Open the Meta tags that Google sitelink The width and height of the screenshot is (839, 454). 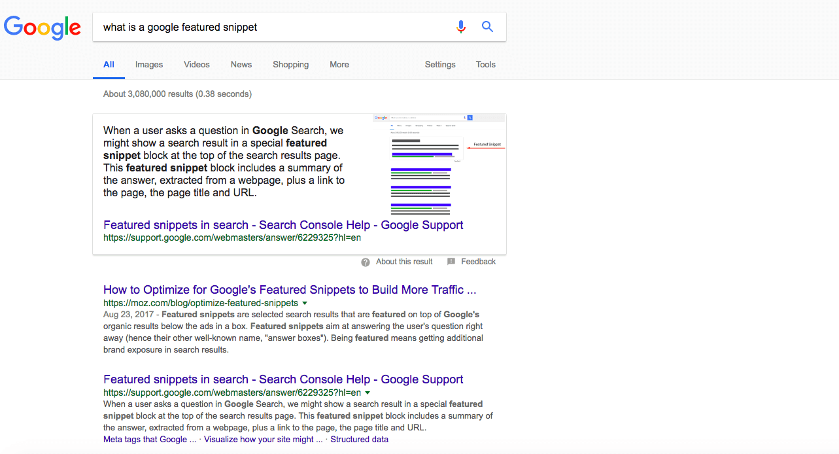(150, 440)
